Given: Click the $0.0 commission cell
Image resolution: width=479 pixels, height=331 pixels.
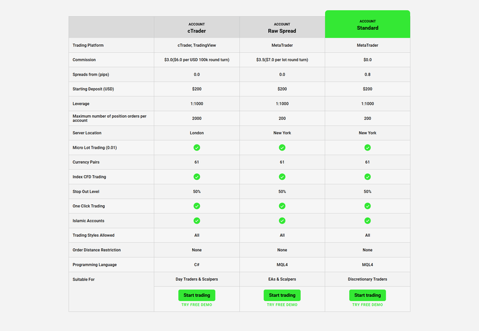Looking at the screenshot, I should (368, 59).
